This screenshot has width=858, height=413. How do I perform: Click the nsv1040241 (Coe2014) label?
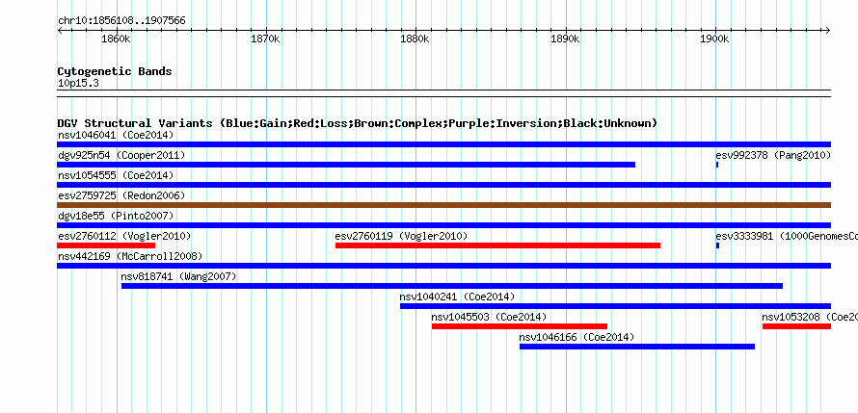click(x=457, y=297)
